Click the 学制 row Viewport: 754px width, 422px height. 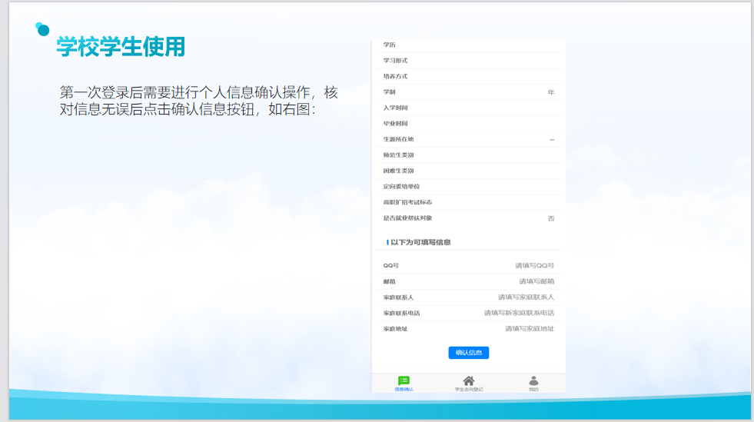pos(468,92)
